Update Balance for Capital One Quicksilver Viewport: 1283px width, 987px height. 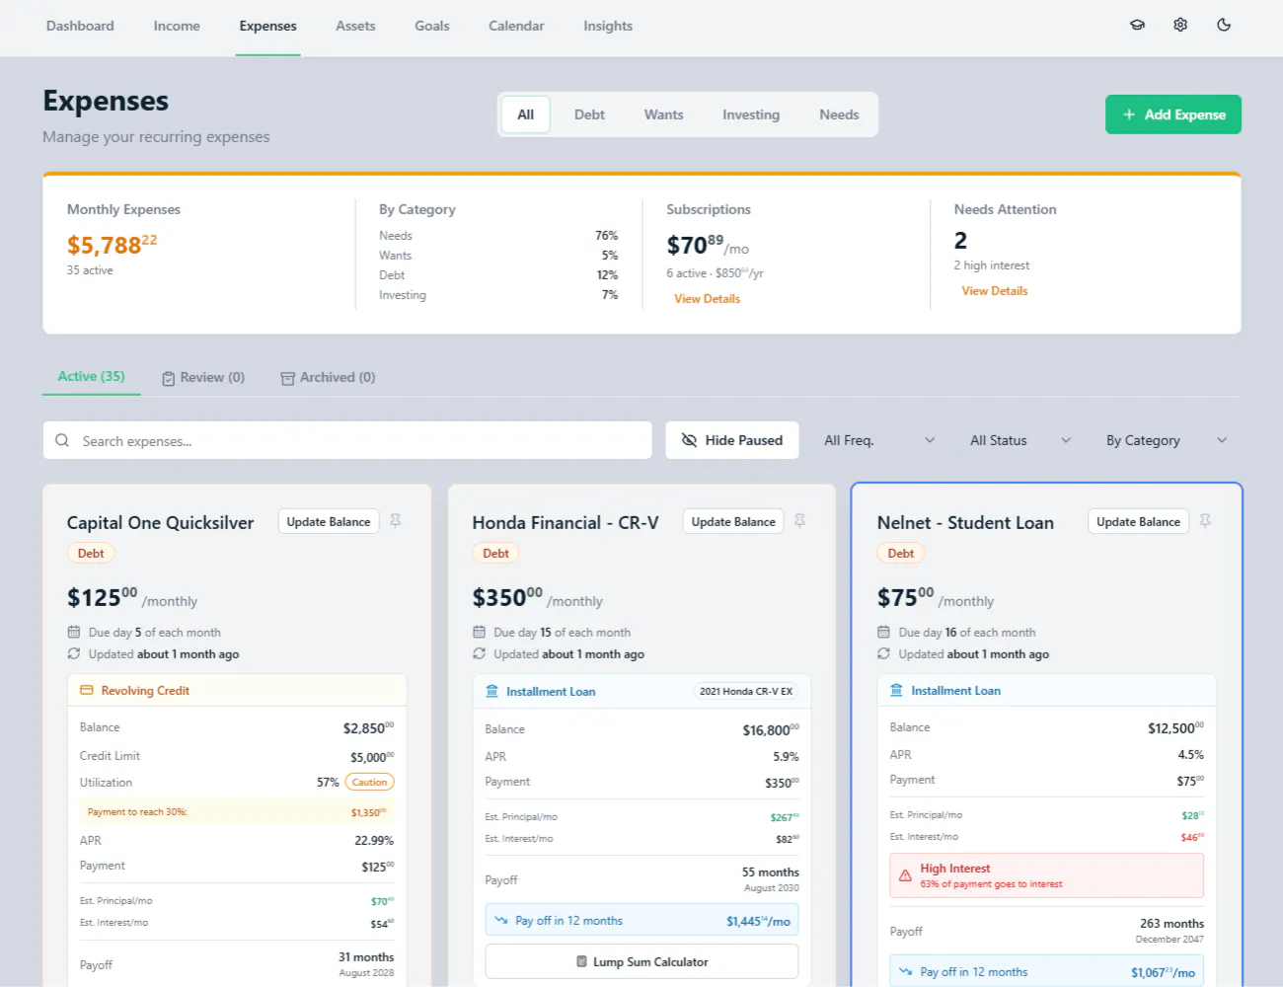(329, 522)
